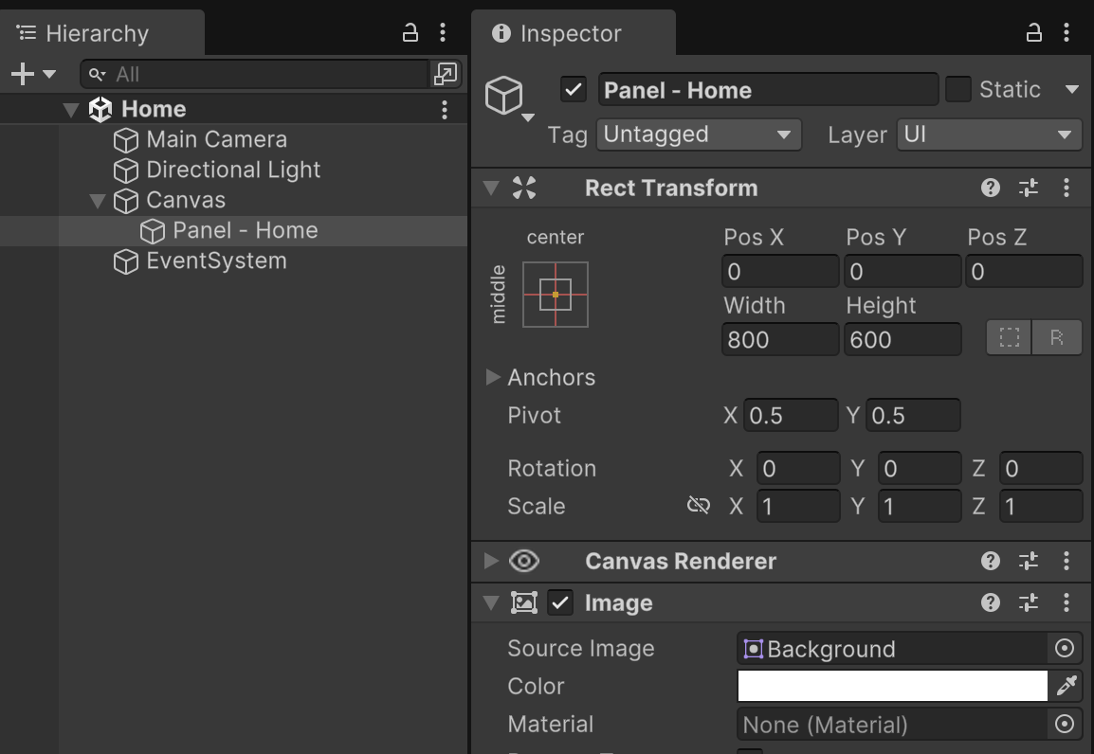
Task: Toggle the Scale constrain proportions link icon
Action: tap(699, 506)
